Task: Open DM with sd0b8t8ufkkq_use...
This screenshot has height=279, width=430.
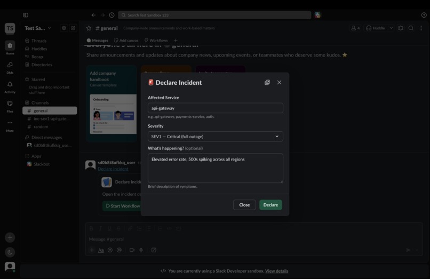Action: pos(50,145)
